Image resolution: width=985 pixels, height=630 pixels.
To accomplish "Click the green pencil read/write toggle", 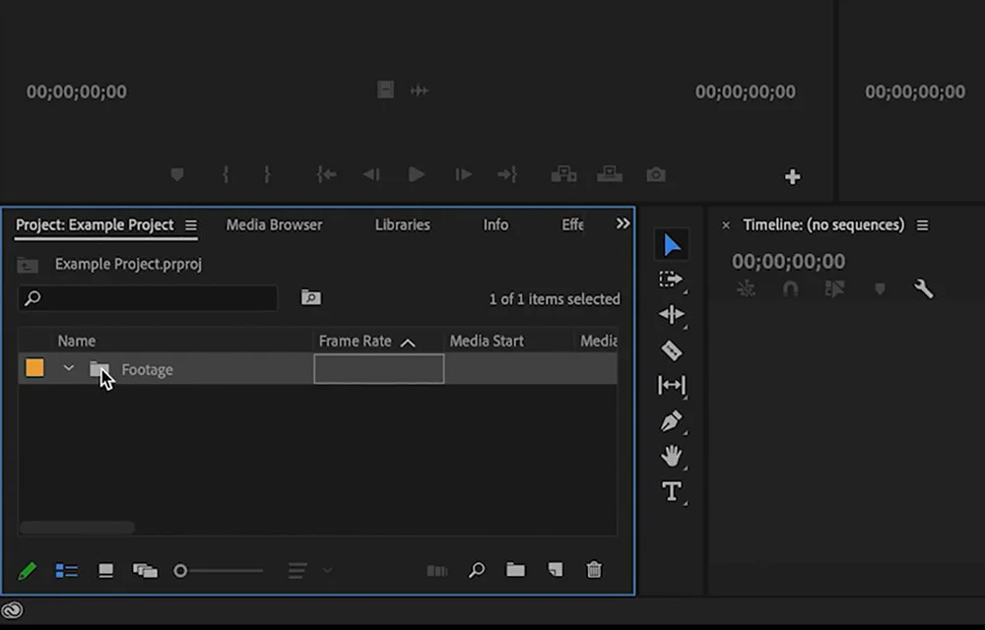I will pyautogui.click(x=27, y=570).
